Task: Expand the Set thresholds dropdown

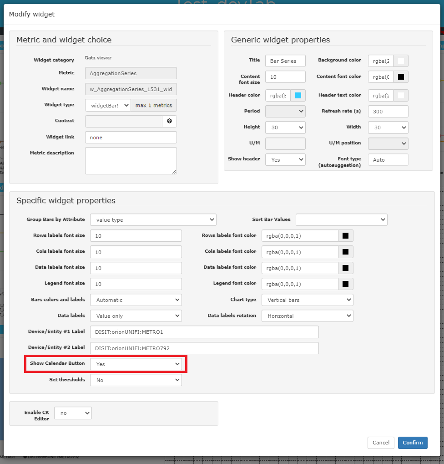Action: [136, 380]
